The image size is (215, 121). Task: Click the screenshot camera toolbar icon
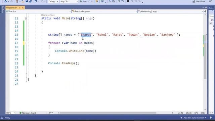[x=102, y=1]
